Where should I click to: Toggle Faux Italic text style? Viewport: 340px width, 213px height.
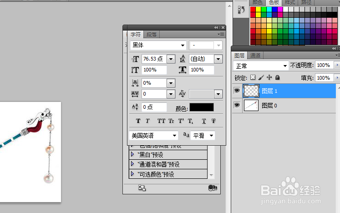point(147,121)
